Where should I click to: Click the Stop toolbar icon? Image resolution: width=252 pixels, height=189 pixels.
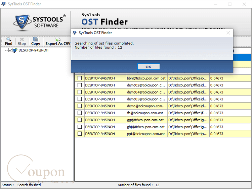pyautogui.click(x=22, y=39)
